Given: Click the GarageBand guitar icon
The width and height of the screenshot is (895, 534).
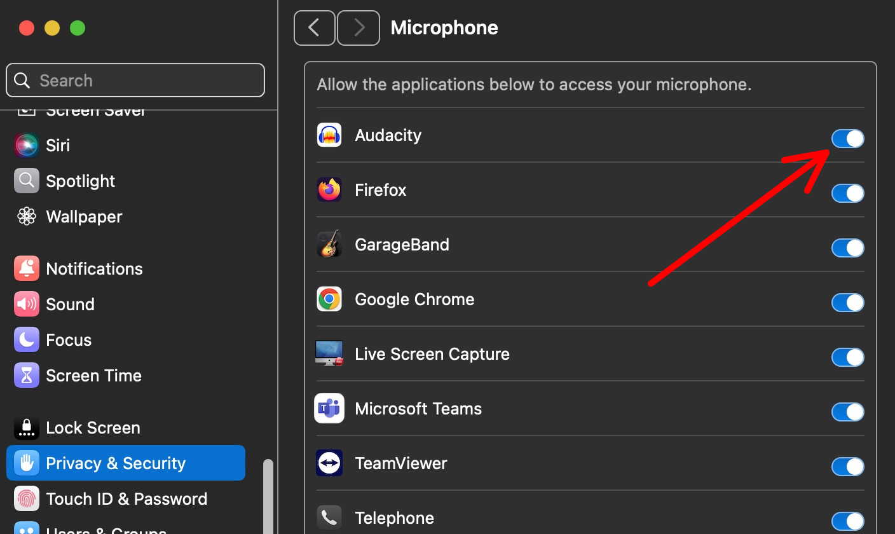Looking at the screenshot, I should [329, 245].
